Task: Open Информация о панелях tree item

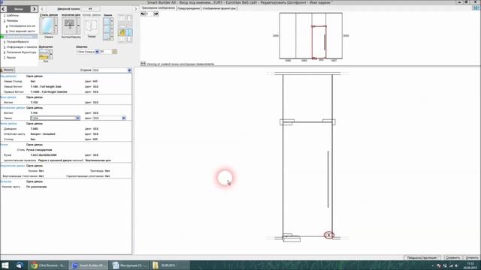Action: coord(22,47)
